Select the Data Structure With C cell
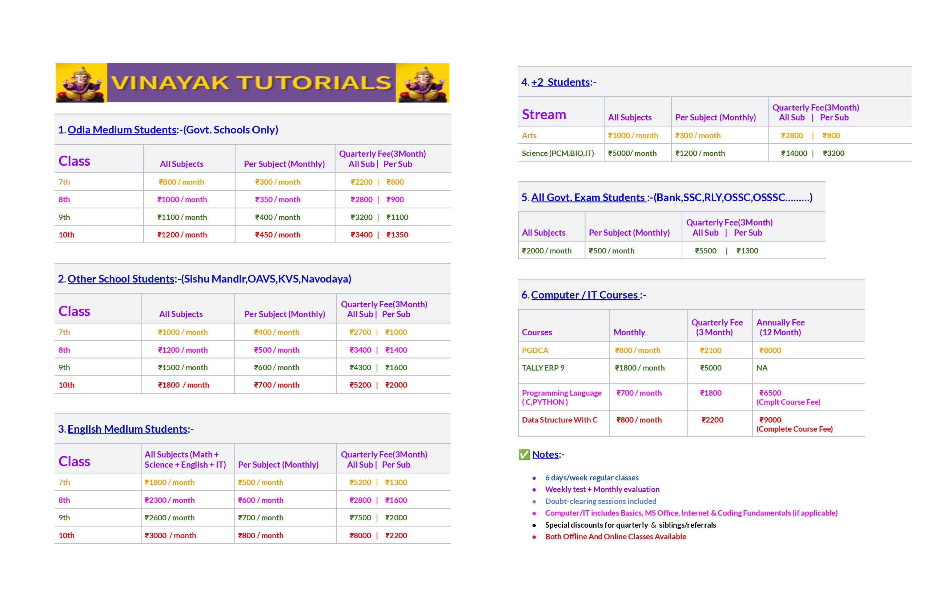 click(x=563, y=424)
